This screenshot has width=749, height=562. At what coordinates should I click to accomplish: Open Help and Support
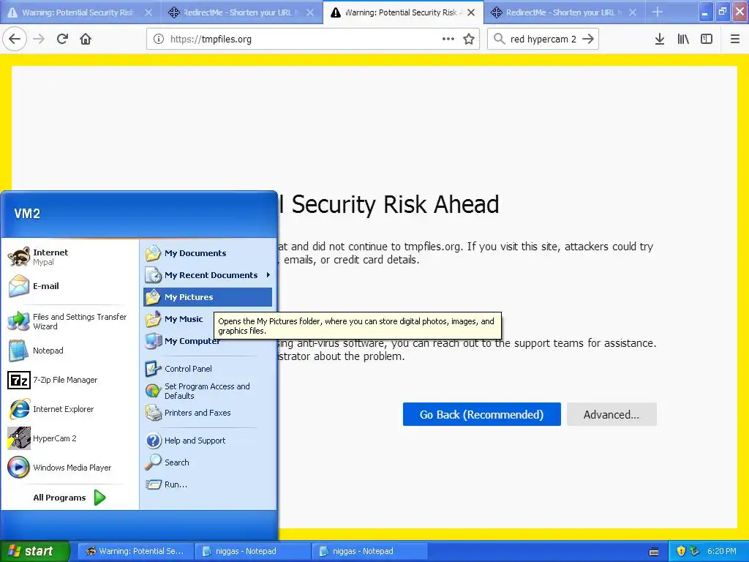[208, 441]
